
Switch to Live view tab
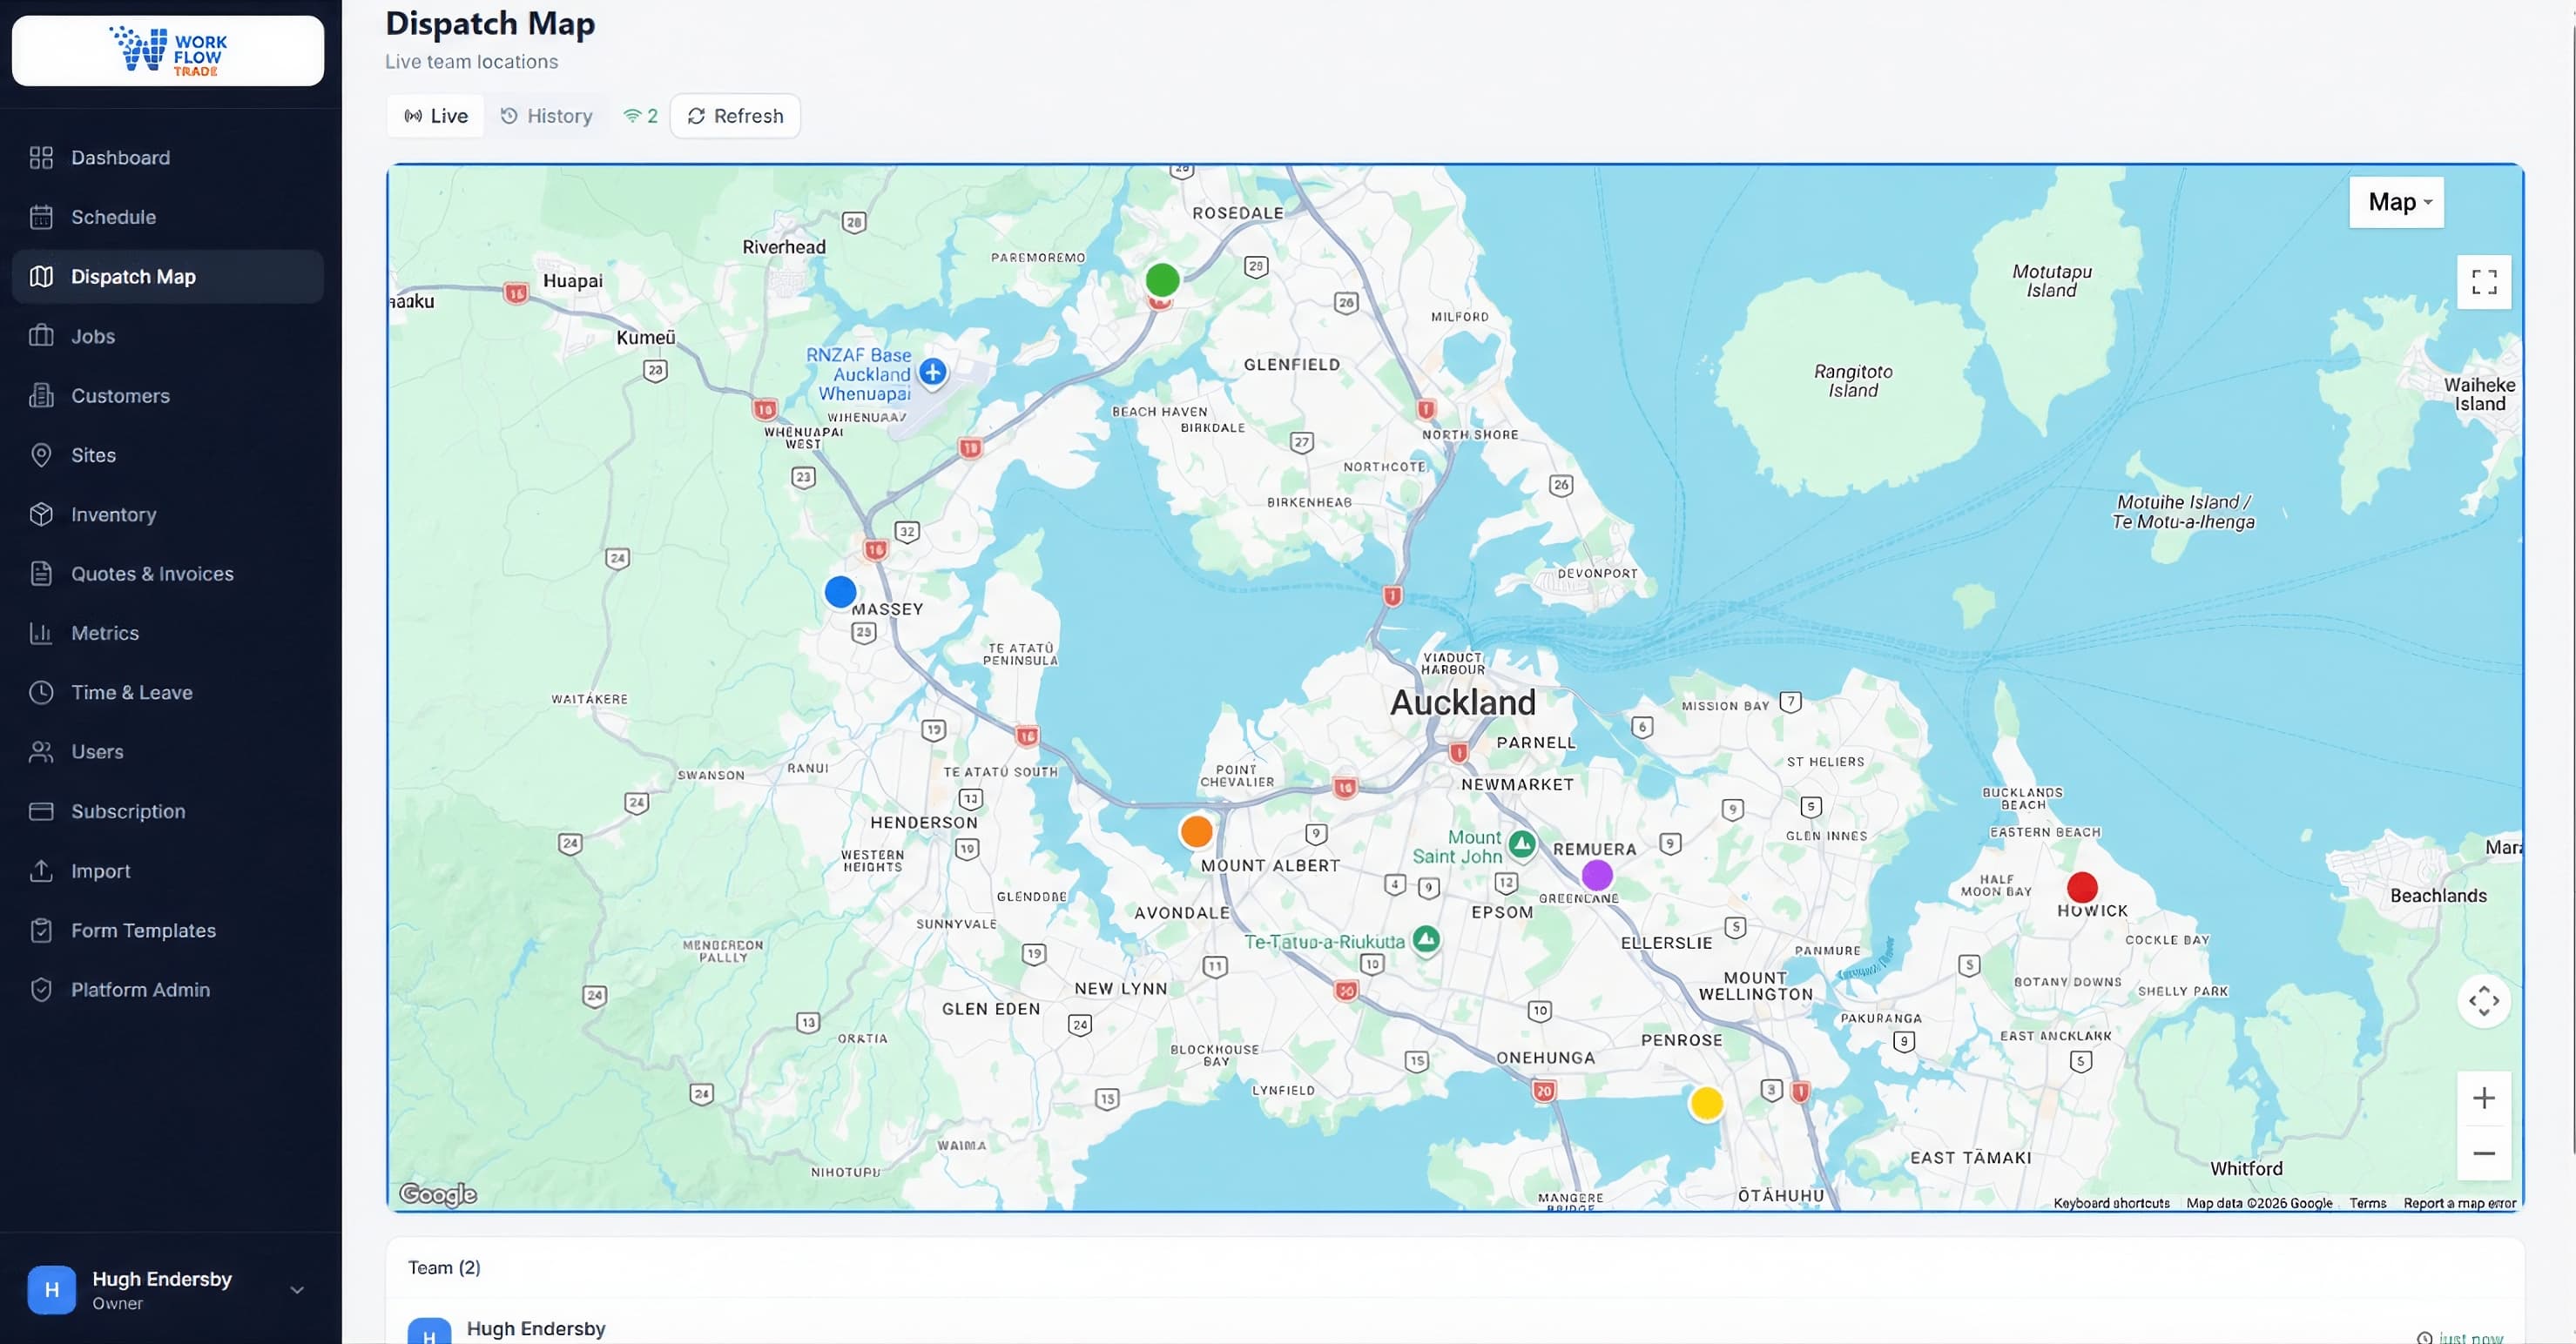click(x=436, y=116)
